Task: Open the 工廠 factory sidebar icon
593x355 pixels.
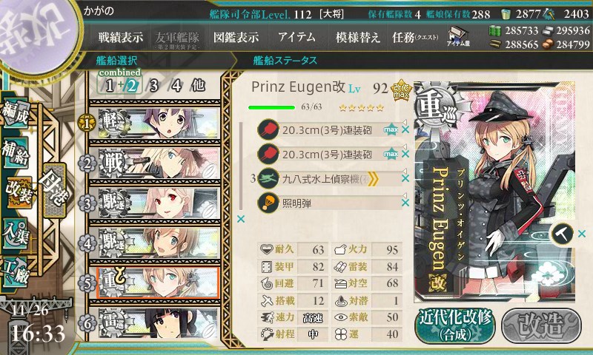Action: click(16, 273)
